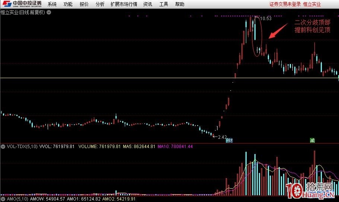Click the 恒立实业 stock name in title bar

click(312, 4)
